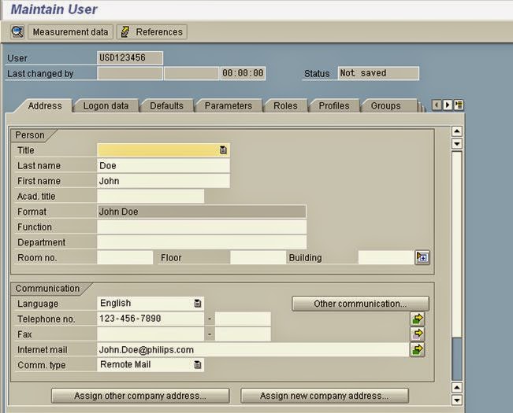Click into the Department field
Screen dimensions: 513x413
[x=202, y=242]
